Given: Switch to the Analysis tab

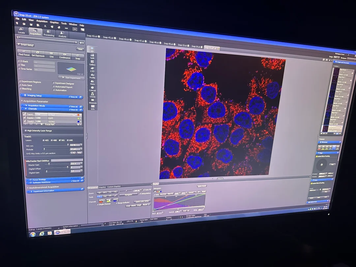Looking at the screenshot, I should click(x=62, y=34).
